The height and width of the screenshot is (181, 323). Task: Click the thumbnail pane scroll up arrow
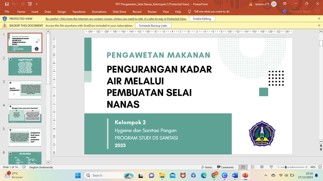pos(48,31)
